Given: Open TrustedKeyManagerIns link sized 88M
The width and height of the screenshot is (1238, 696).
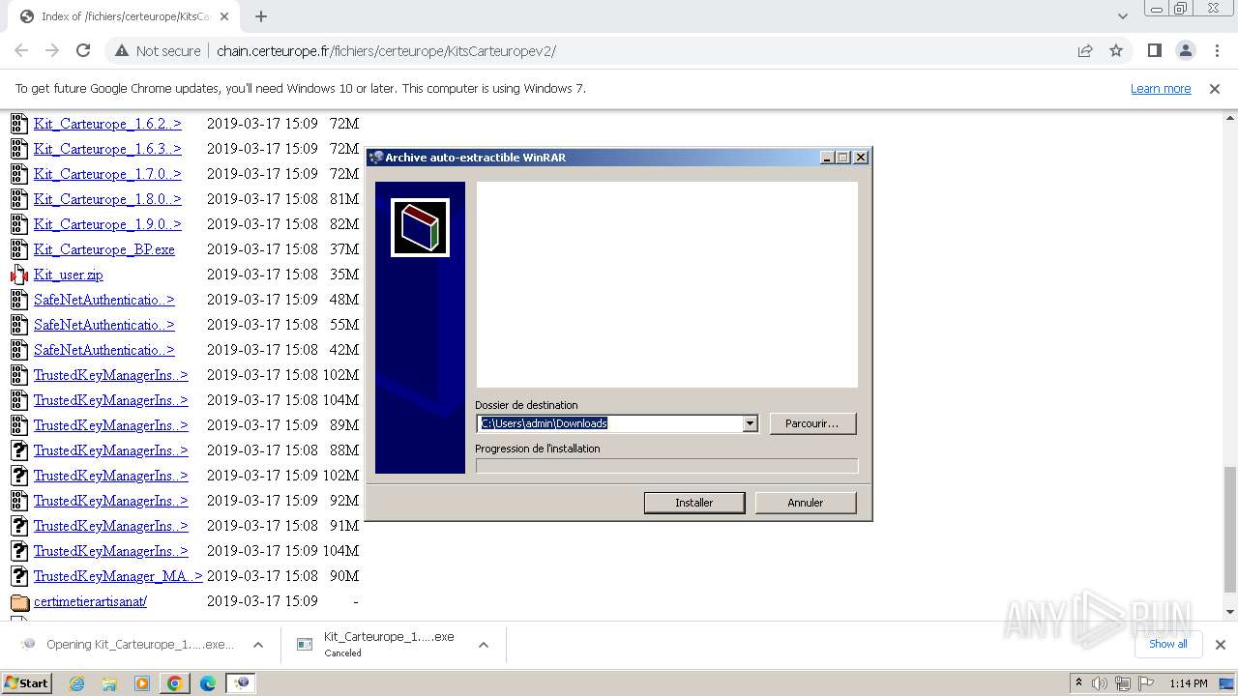Looking at the screenshot, I should (x=111, y=450).
